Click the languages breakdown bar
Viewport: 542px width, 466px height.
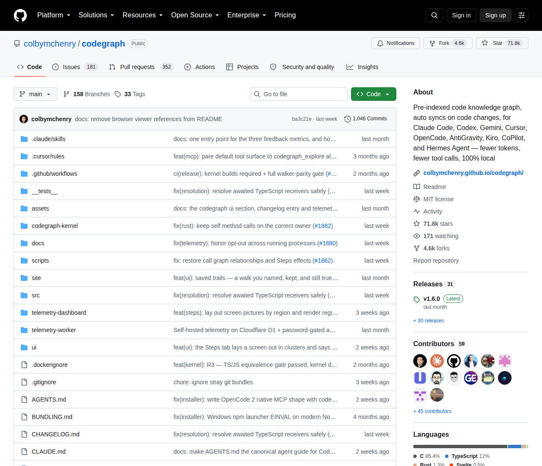point(471,447)
